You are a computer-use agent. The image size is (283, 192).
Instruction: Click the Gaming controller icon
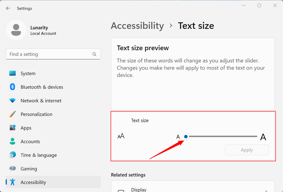pos(13,169)
